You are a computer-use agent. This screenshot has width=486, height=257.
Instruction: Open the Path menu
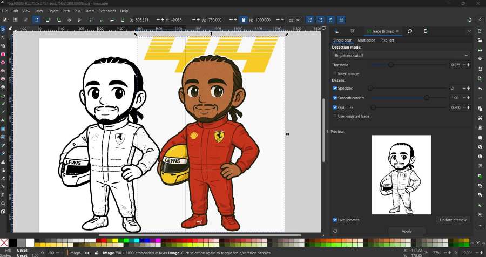66,11
